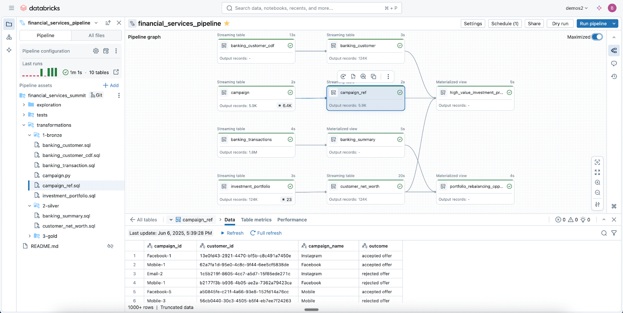Image resolution: width=623 pixels, height=313 pixels.
Task: Switch to the Table metrics tab
Action: tap(256, 220)
